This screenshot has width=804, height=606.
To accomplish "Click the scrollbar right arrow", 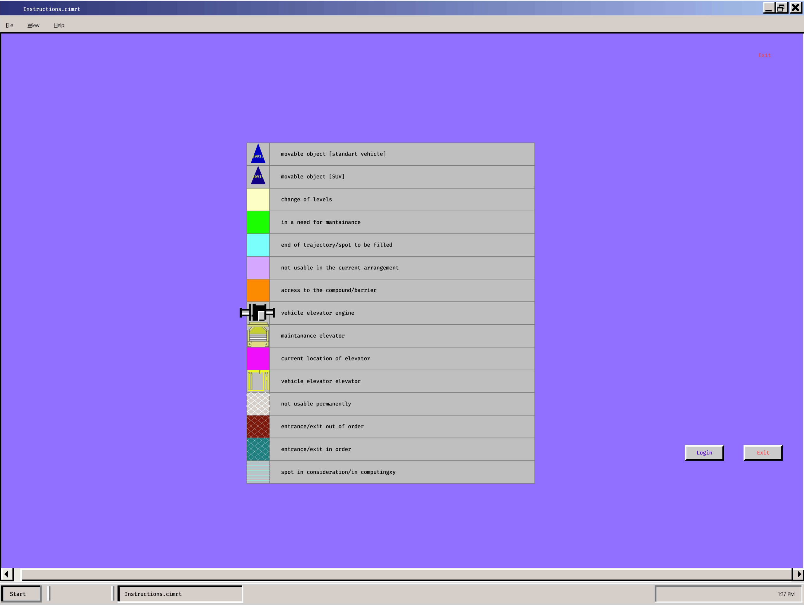I will [x=798, y=574].
